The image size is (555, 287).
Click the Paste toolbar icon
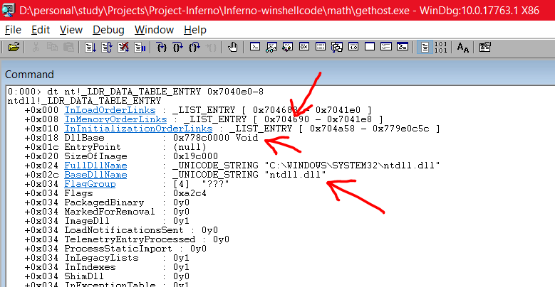68,47
